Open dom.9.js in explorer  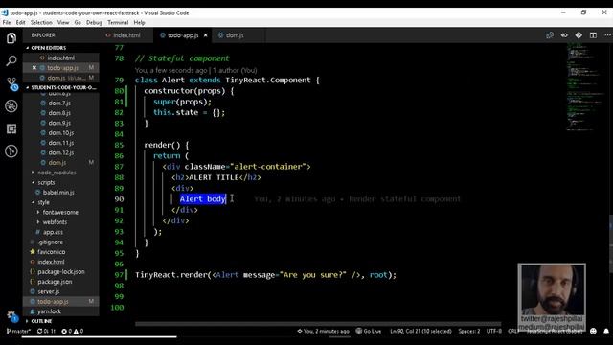(59, 123)
